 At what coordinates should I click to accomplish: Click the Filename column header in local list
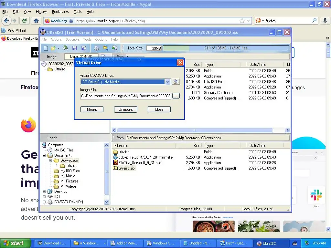click(144, 146)
